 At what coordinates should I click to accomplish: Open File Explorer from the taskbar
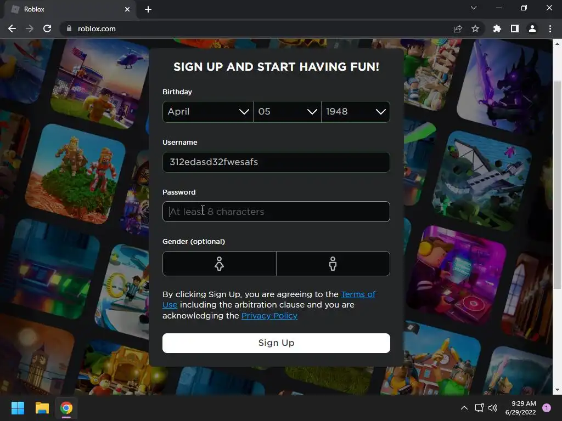click(x=42, y=408)
